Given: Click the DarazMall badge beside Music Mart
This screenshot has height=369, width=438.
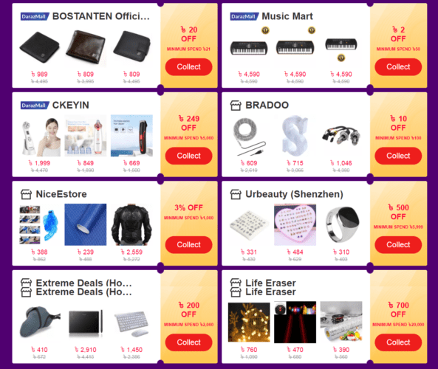Looking at the screenshot, I should [x=244, y=16].
